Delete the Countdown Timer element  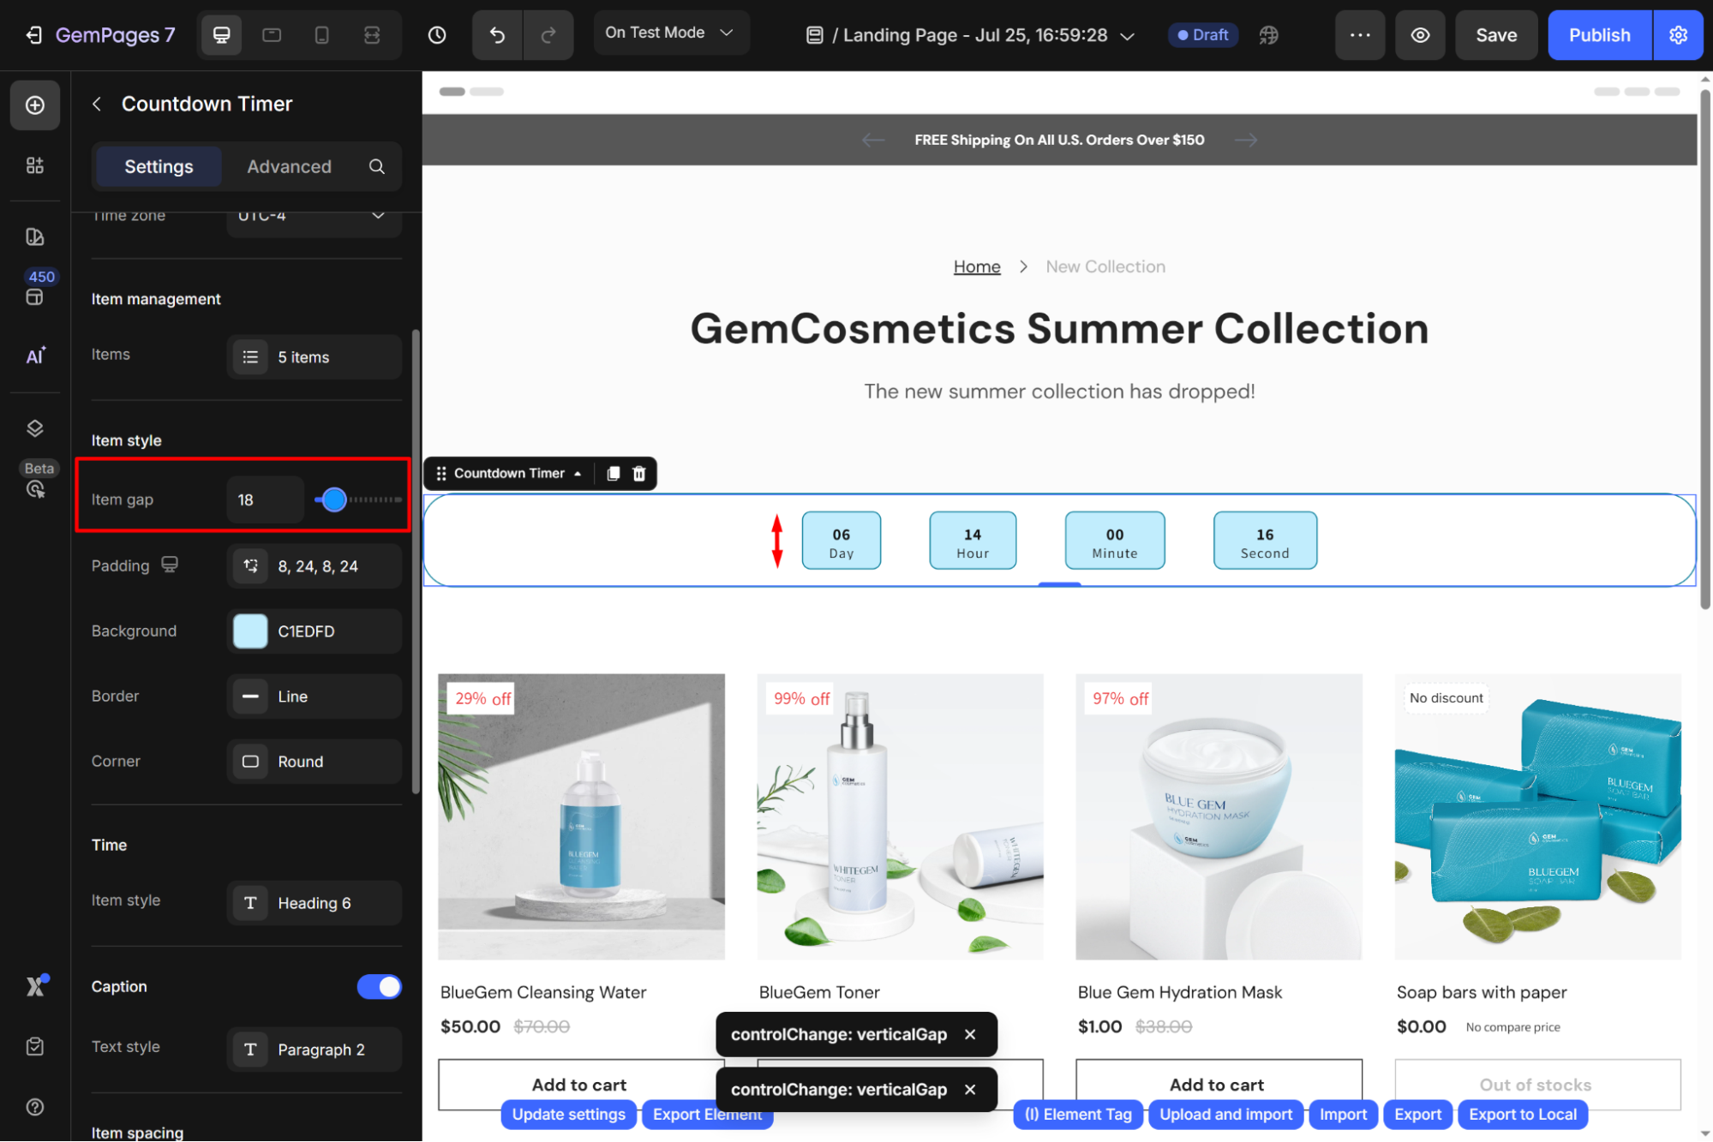click(639, 474)
